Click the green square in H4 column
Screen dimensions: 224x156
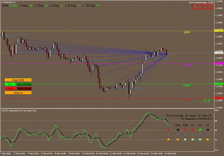200,140
